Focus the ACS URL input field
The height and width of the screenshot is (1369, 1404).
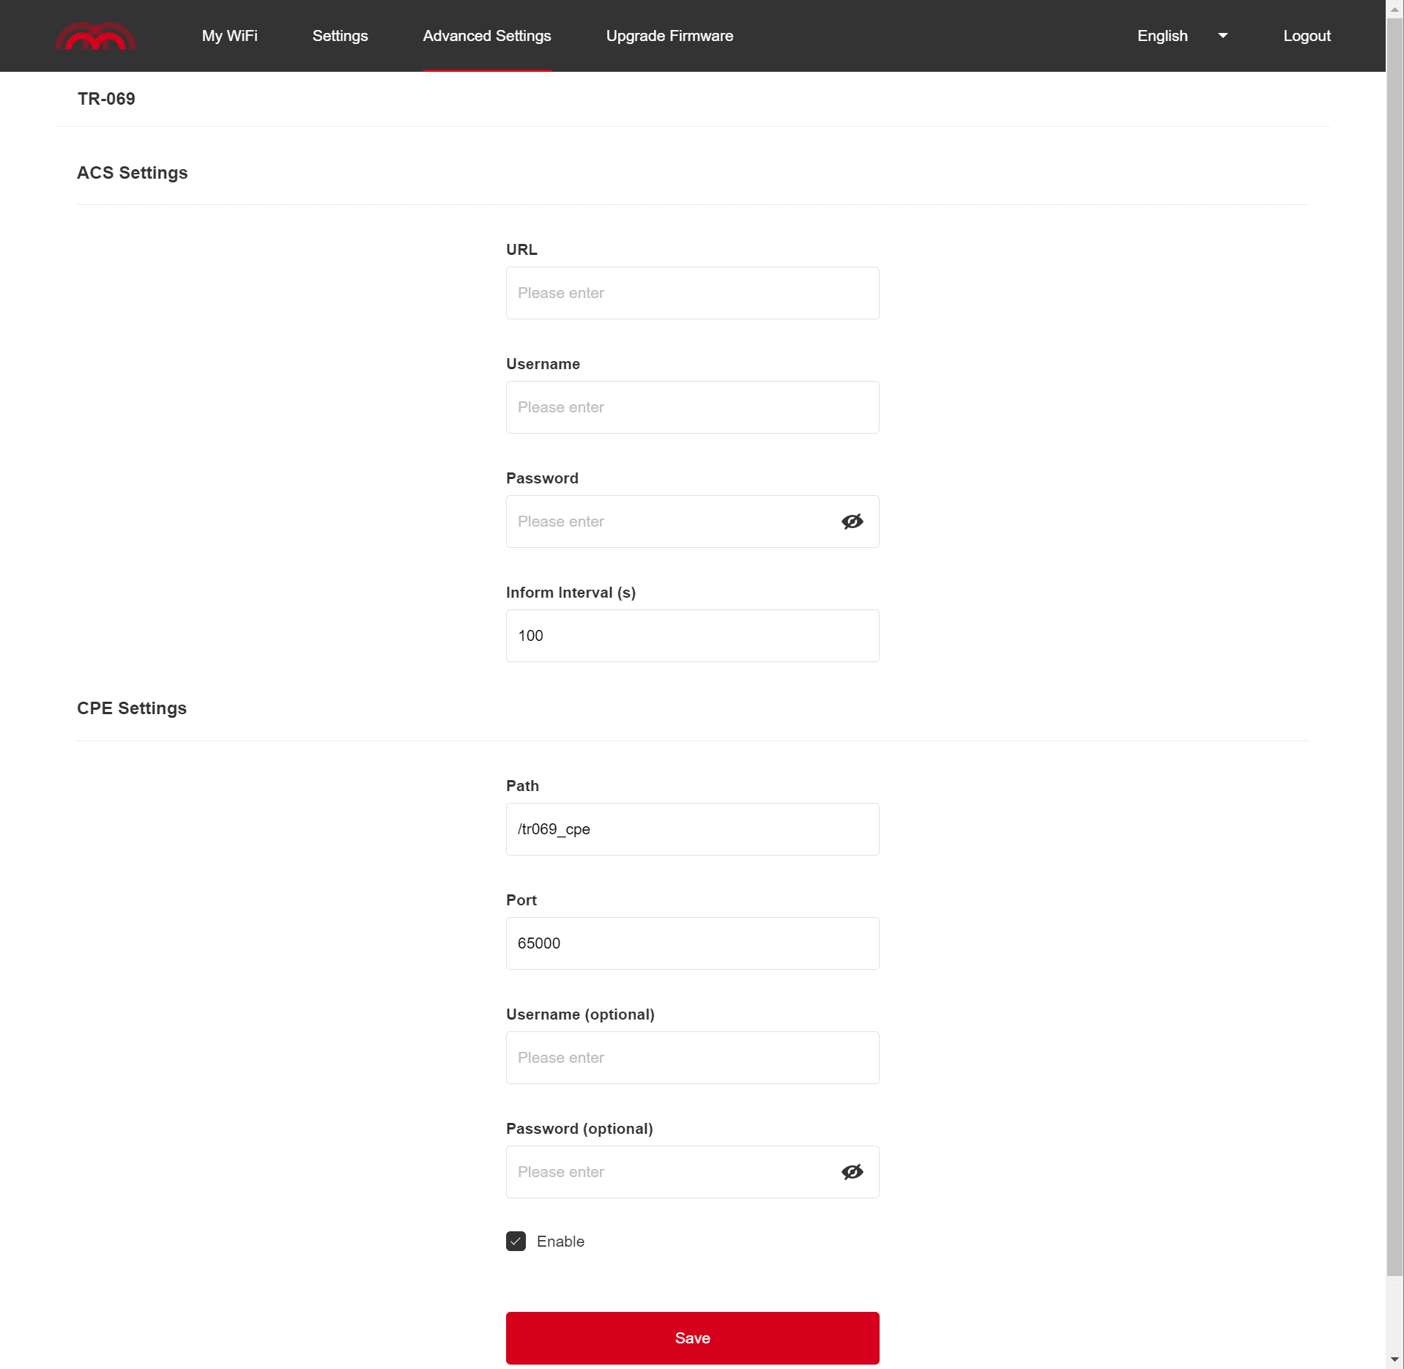click(x=692, y=293)
